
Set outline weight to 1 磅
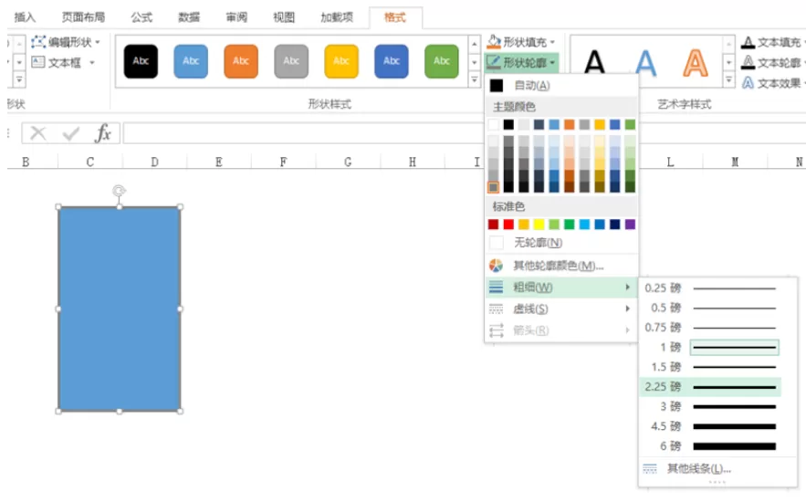point(710,348)
